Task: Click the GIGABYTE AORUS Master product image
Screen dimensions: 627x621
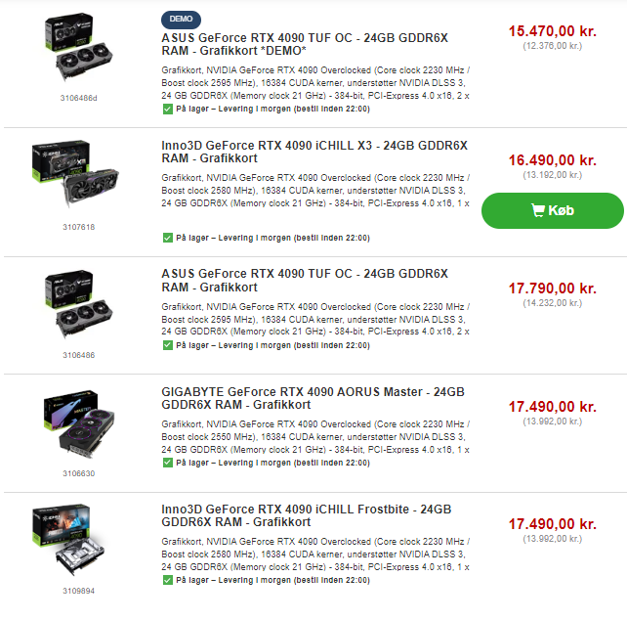Action: (x=79, y=424)
